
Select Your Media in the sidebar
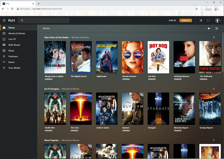click(19, 68)
